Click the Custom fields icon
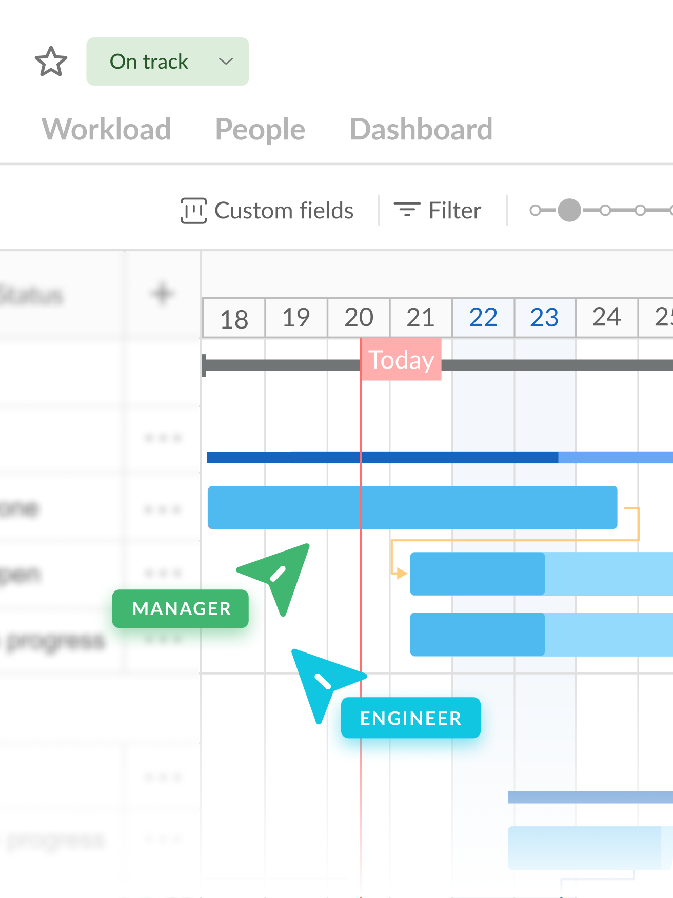The height and width of the screenshot is (898, 673). point(193,211)
